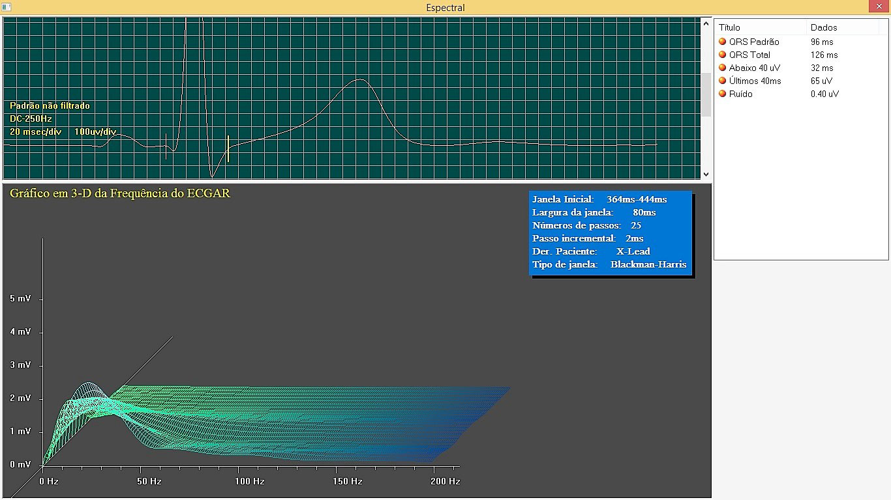Viewport: 891px width, 500px height.
Task: Click the 5 mV axis label
Action: [x=20, y=298]
